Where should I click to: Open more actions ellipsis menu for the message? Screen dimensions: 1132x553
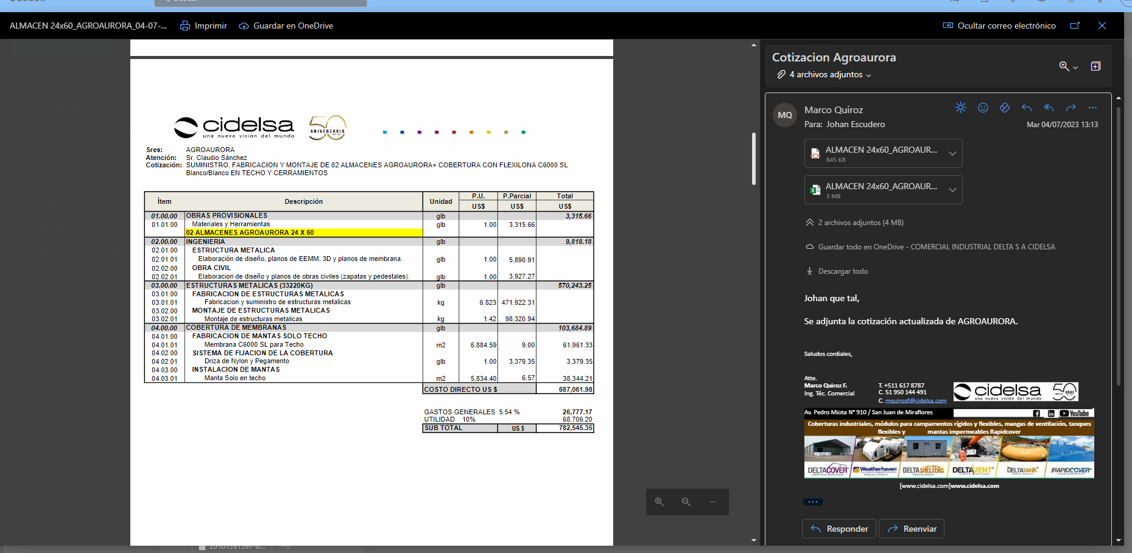(x=1092, y=108)
